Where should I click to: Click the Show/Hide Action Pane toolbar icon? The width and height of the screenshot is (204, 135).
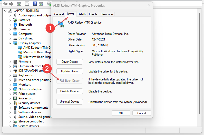41,4
